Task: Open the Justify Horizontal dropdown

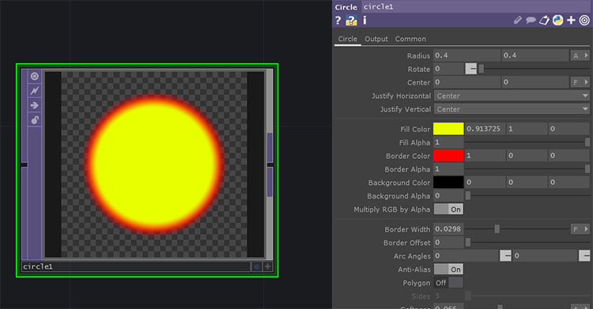Action: 512,96
